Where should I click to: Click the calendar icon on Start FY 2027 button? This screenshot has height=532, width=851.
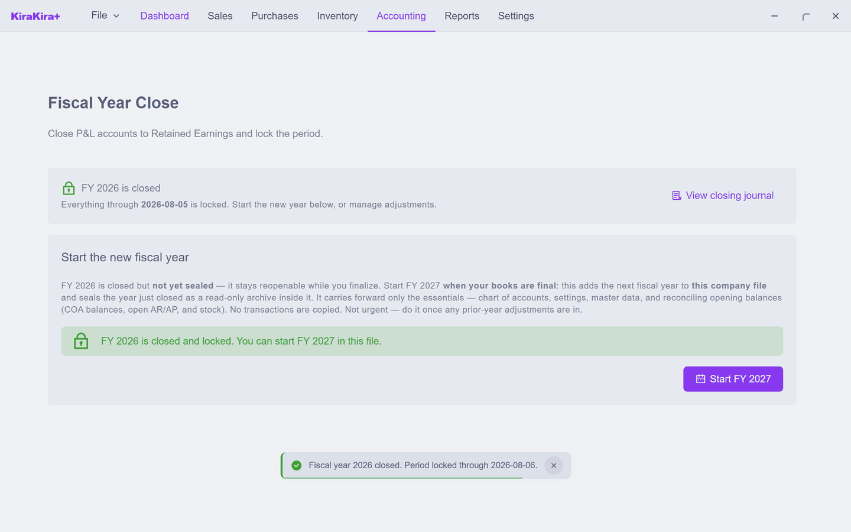pos(700,379)
